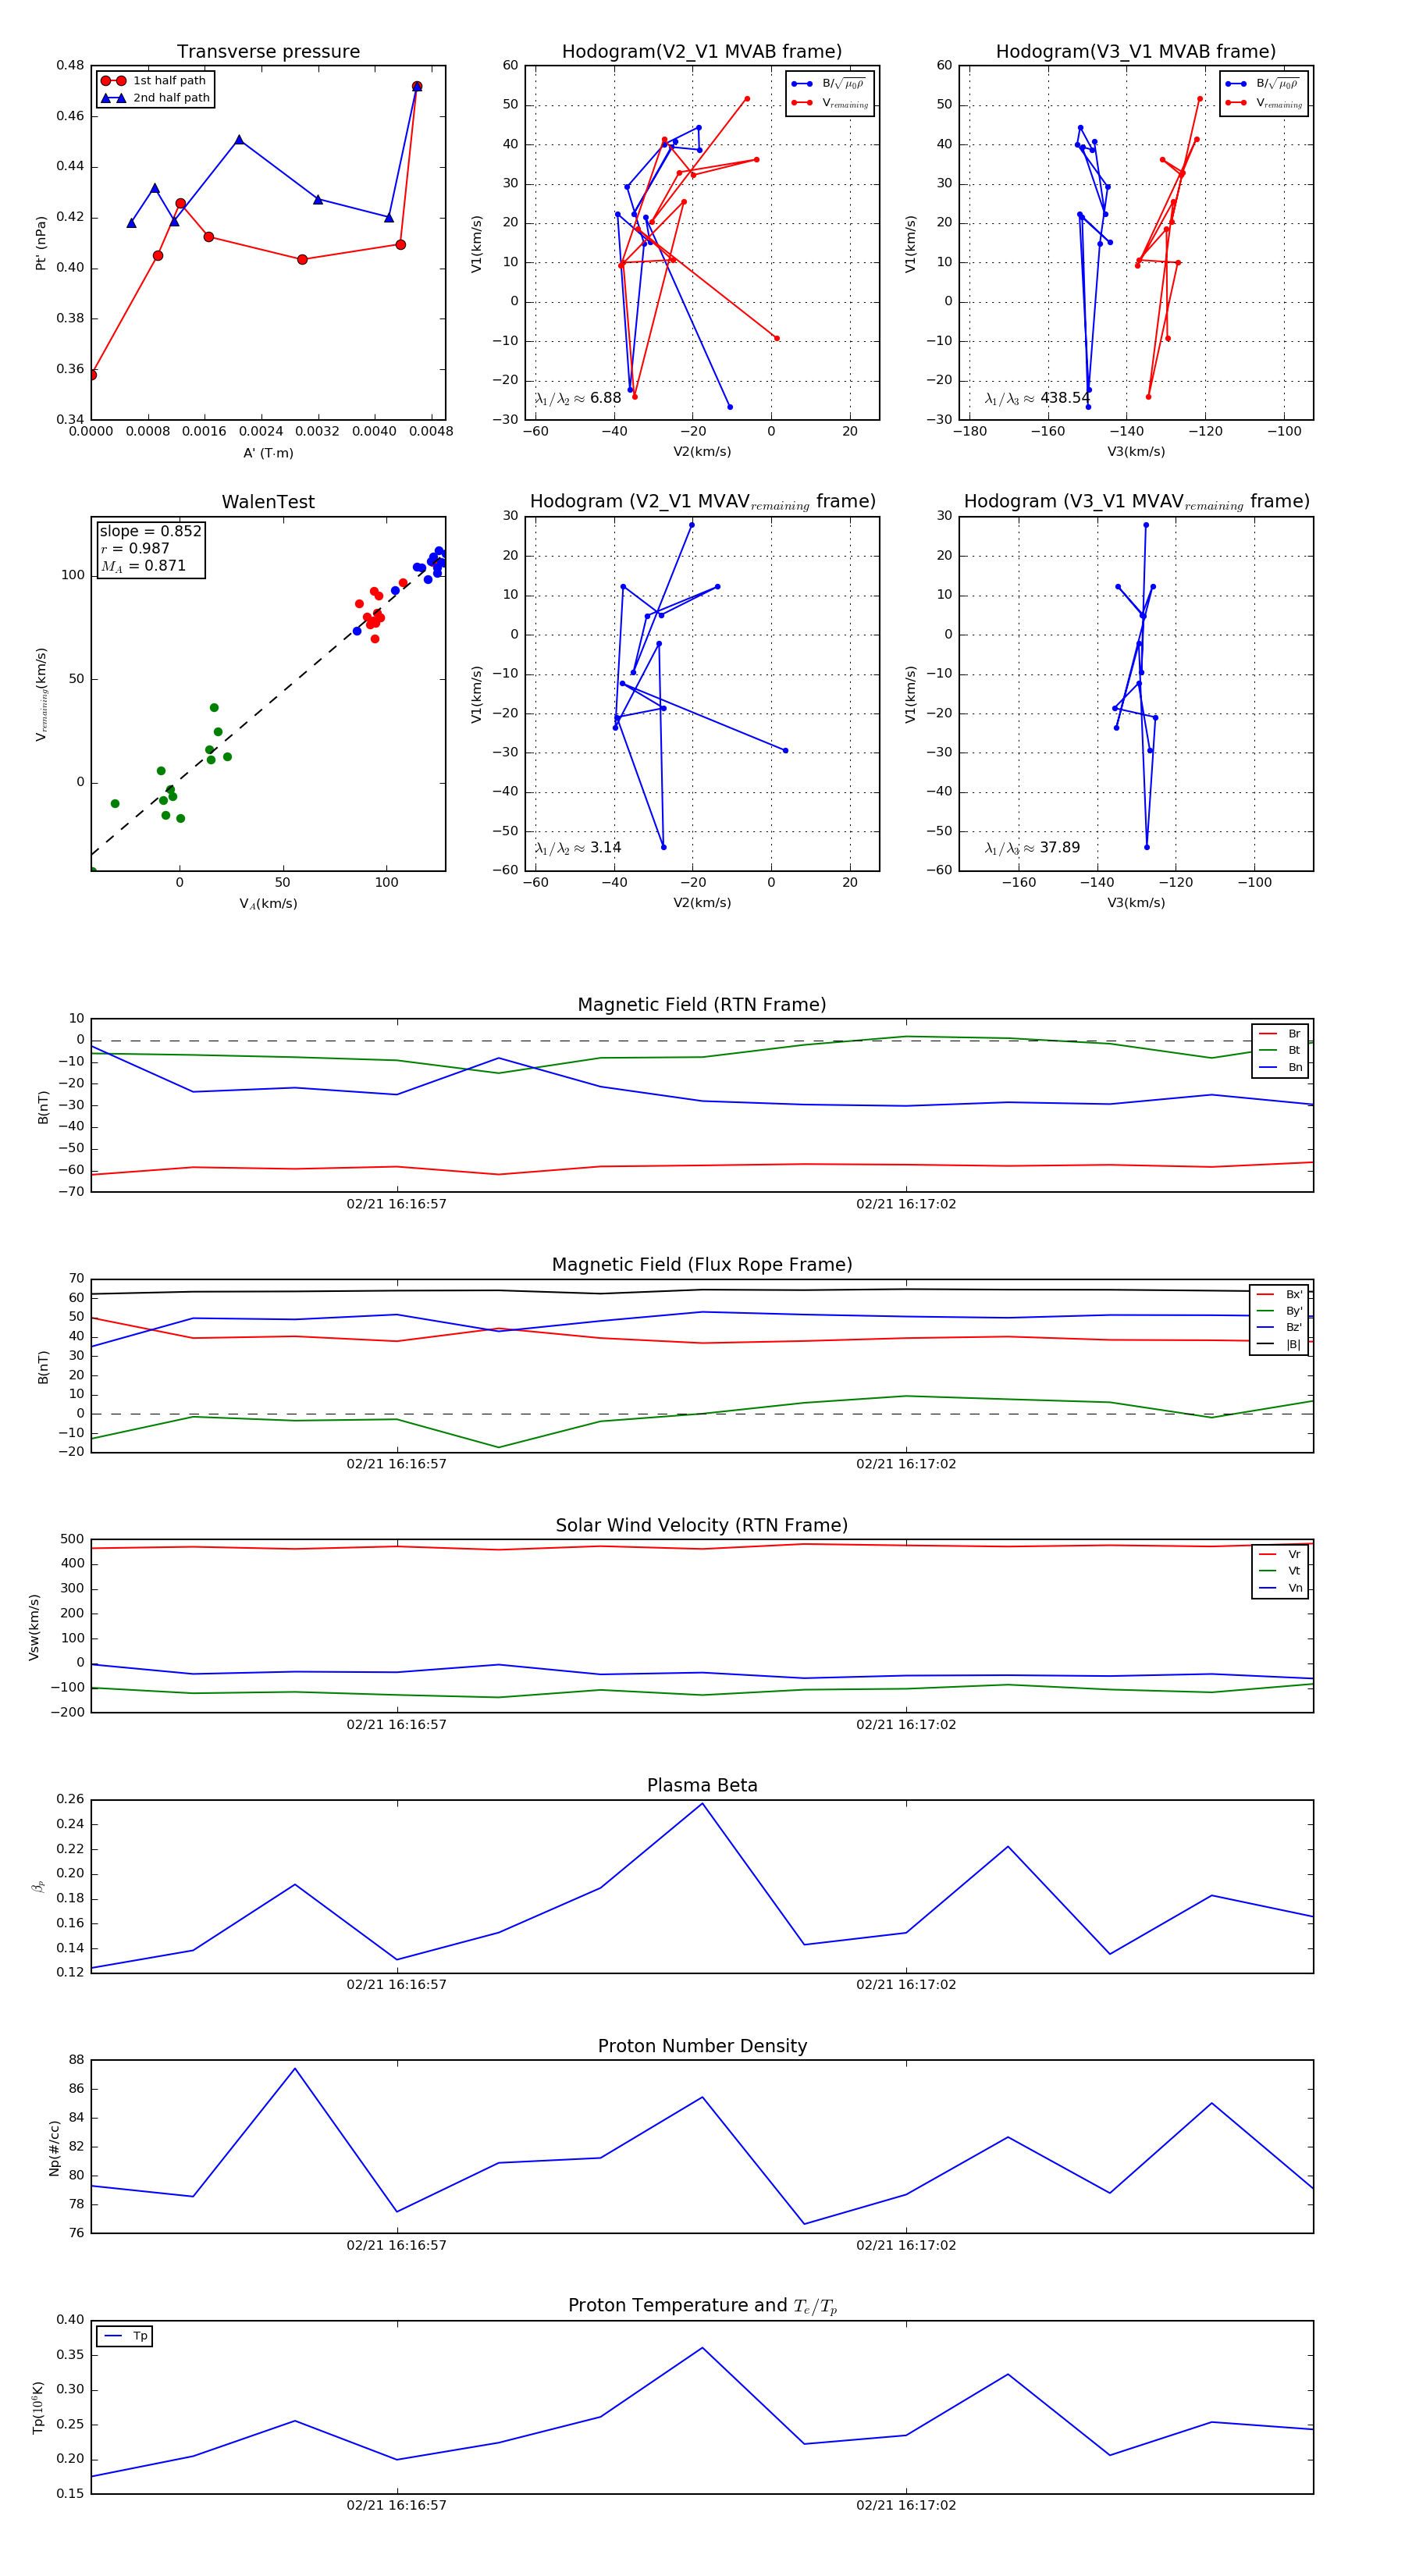Click the "Magnetic Field (Flux Rope Frame)" title

pyautogui.click(x=702, y=1265)
